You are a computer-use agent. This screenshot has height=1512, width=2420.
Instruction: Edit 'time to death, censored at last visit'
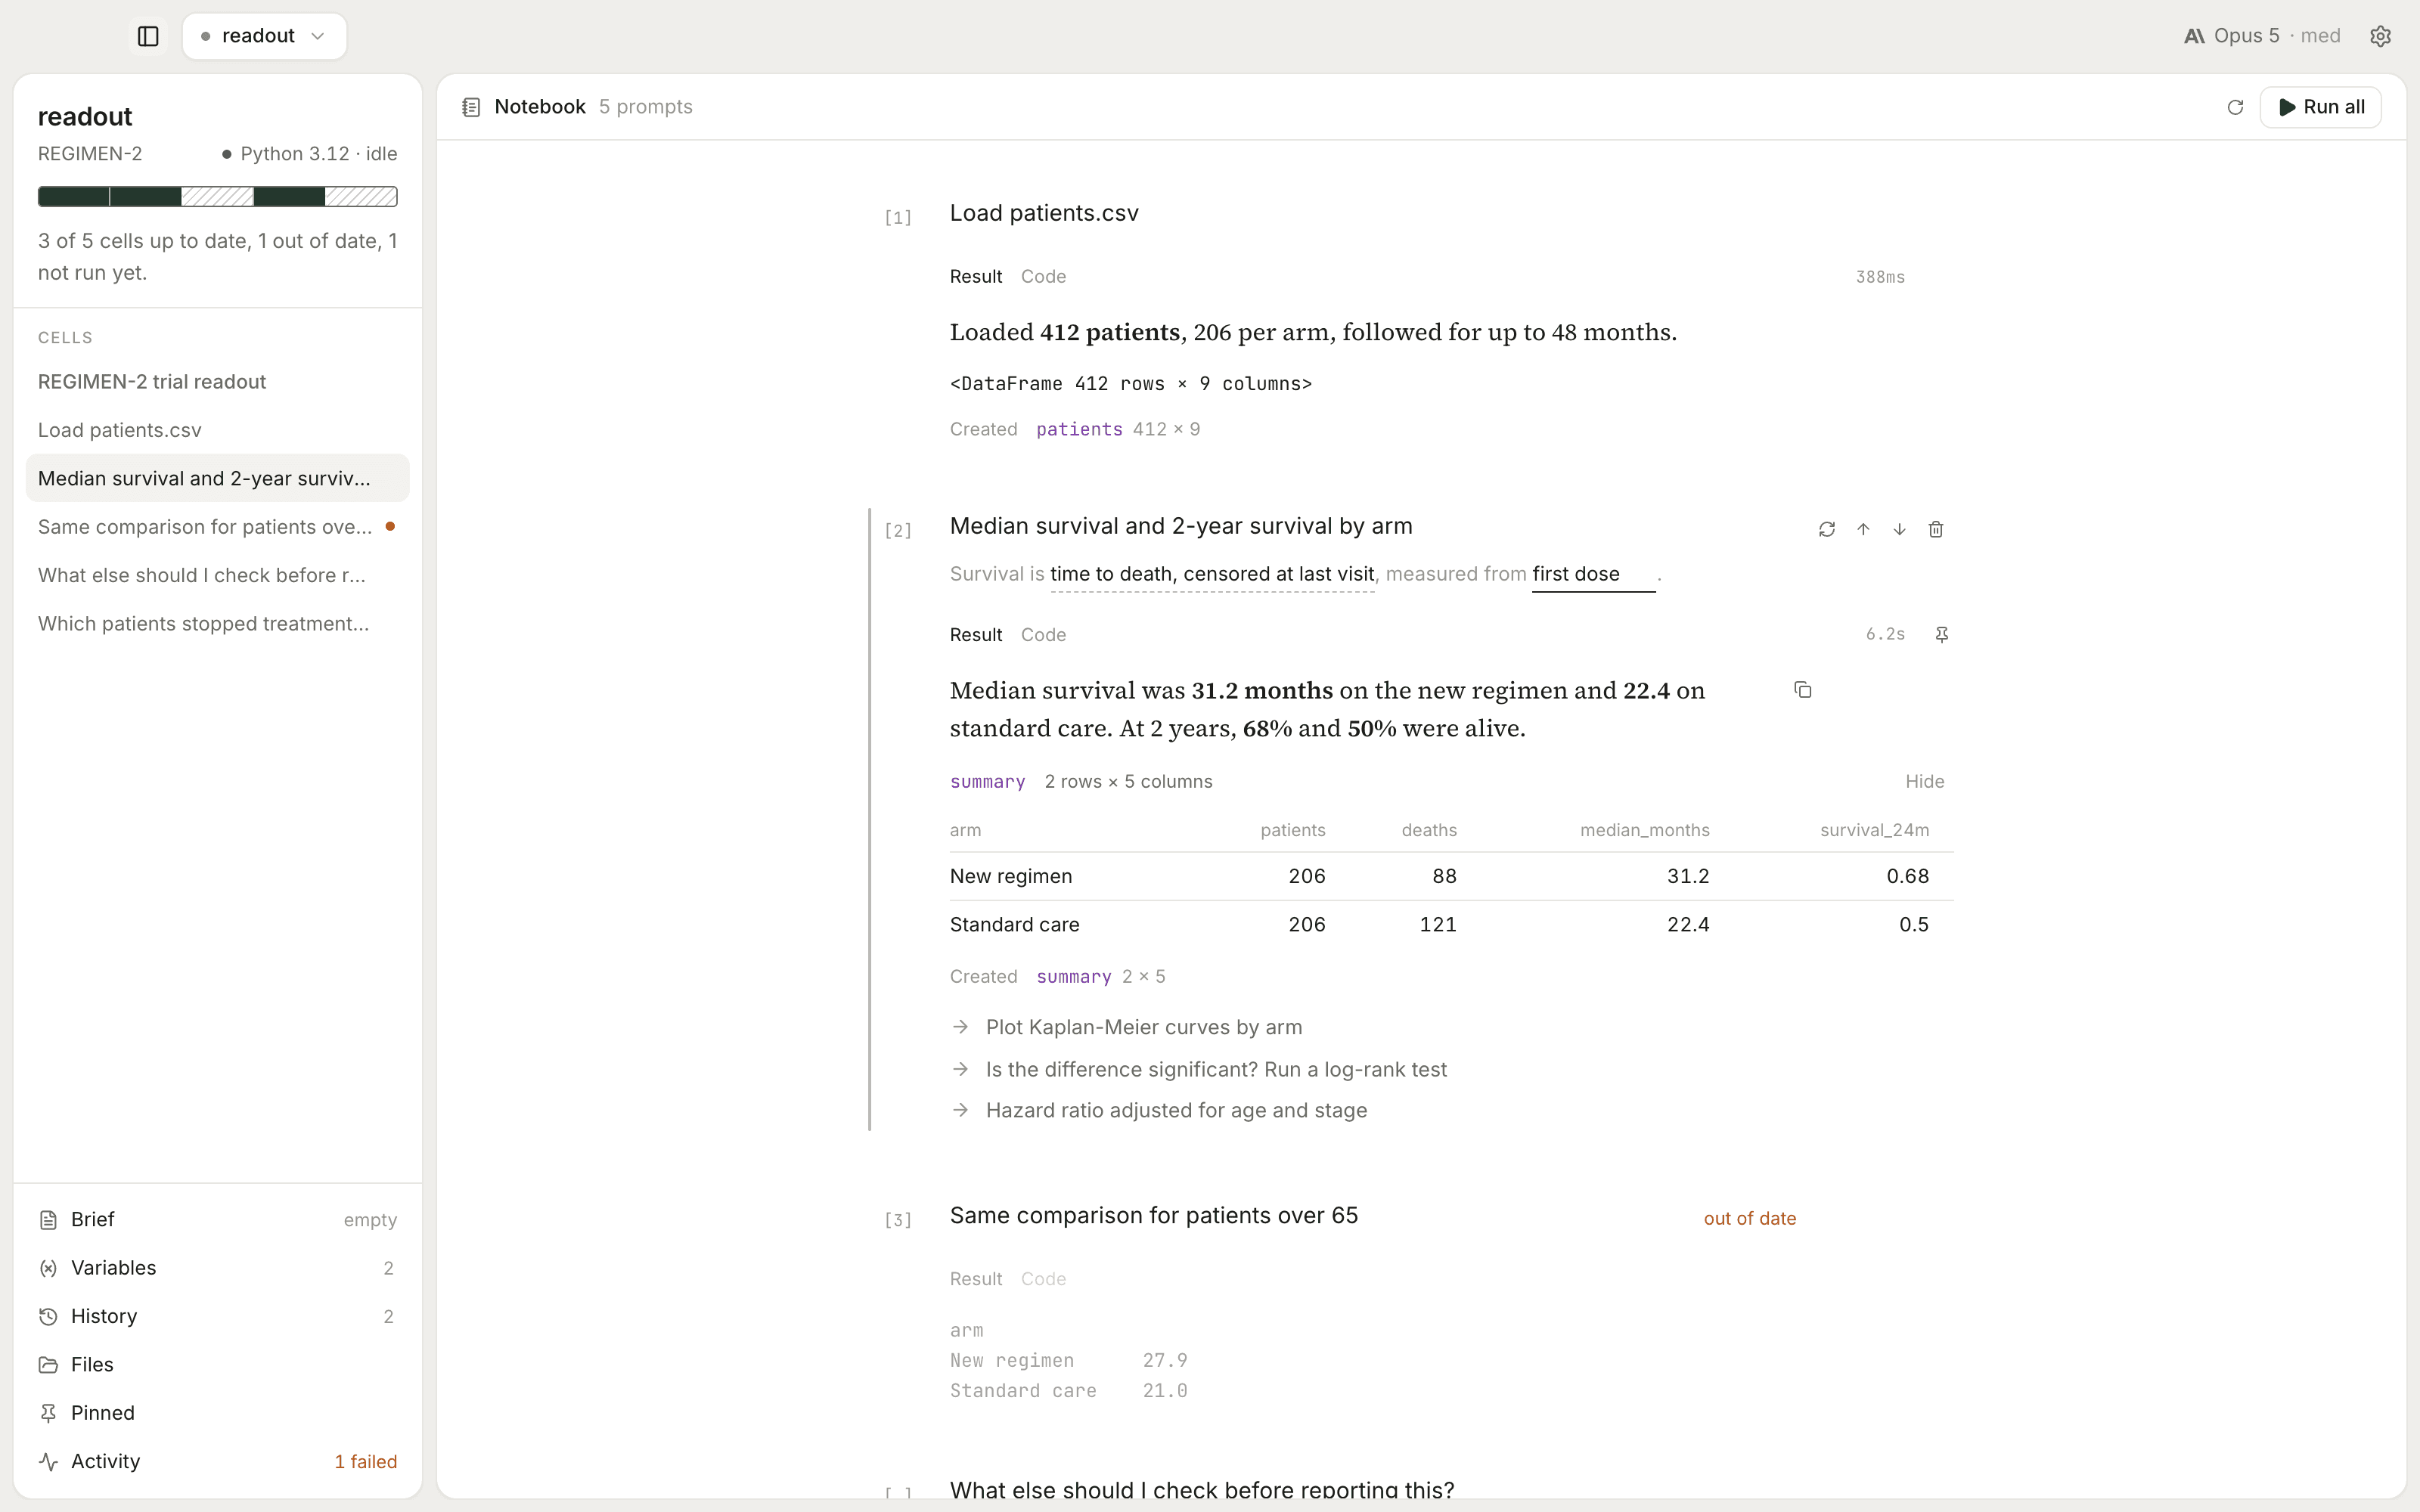pyautogui.click(x=1212, y=574)
